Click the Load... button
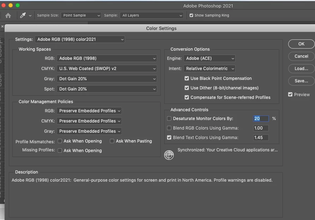Image resolution: width=315 pixels, height=220 pixels. [301, 69]
